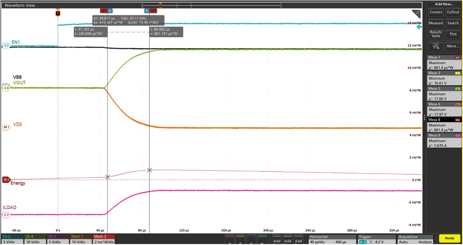Select the M1 math handle for VDS

6,127
